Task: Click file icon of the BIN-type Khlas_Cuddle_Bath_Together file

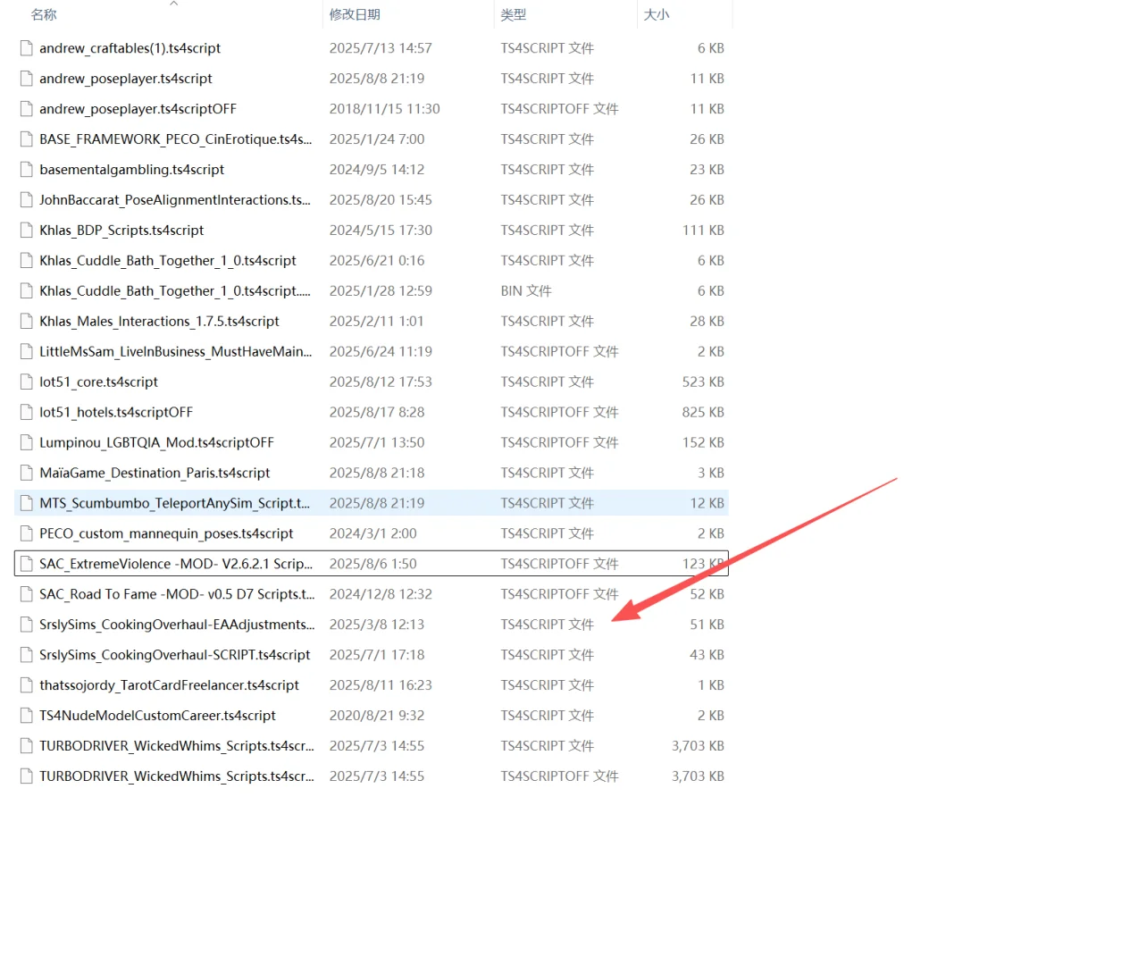Action: point(27,291)
